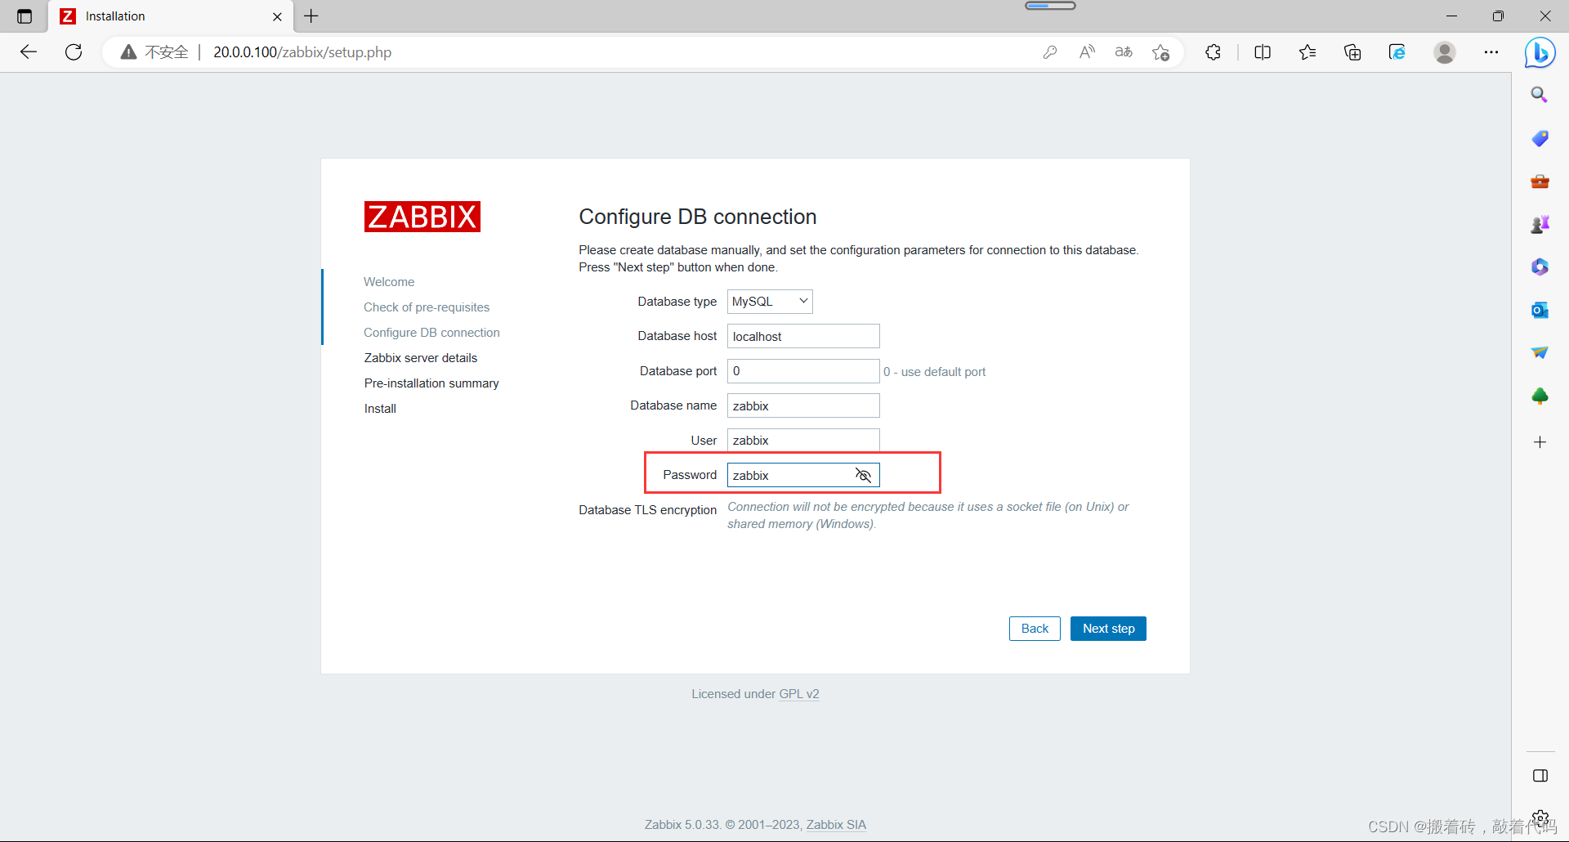Refresh the page with the reload icon

pos(74,52)
